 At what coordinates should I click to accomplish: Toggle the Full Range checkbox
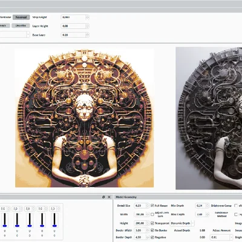click(152, 206)
